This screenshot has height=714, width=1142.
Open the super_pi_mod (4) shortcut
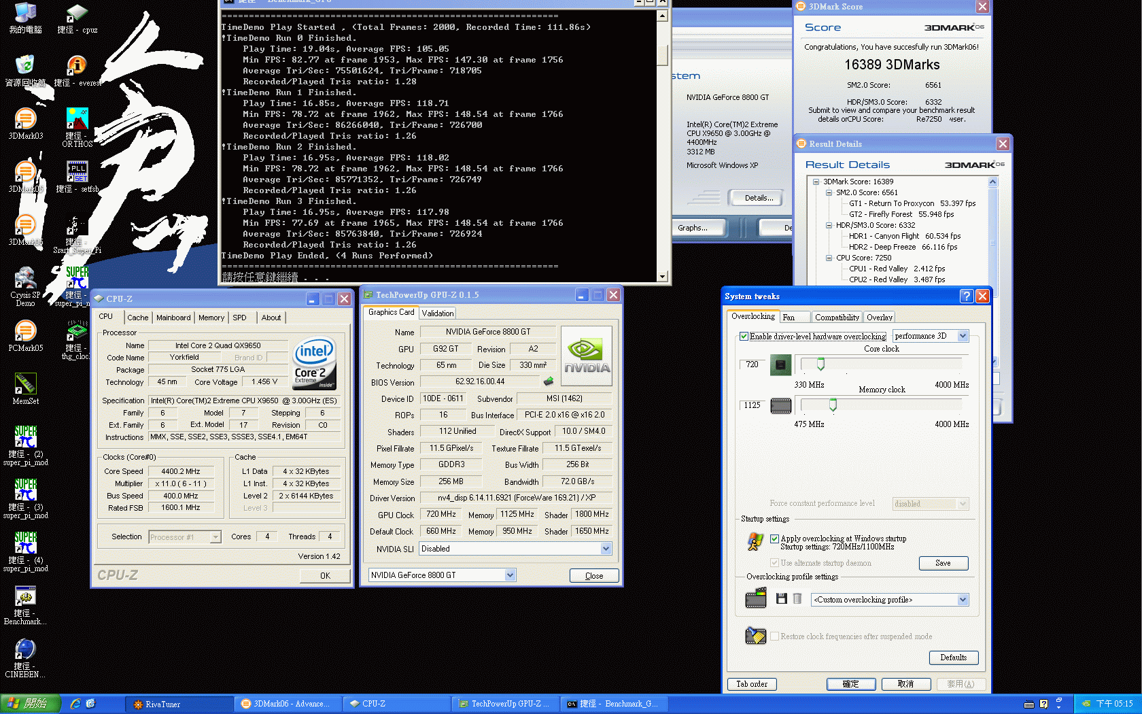(25, 551)
